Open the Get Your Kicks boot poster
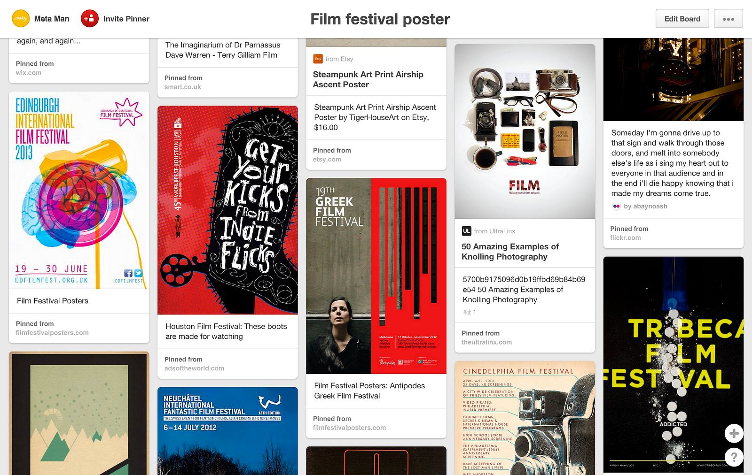 coord(227,210)
